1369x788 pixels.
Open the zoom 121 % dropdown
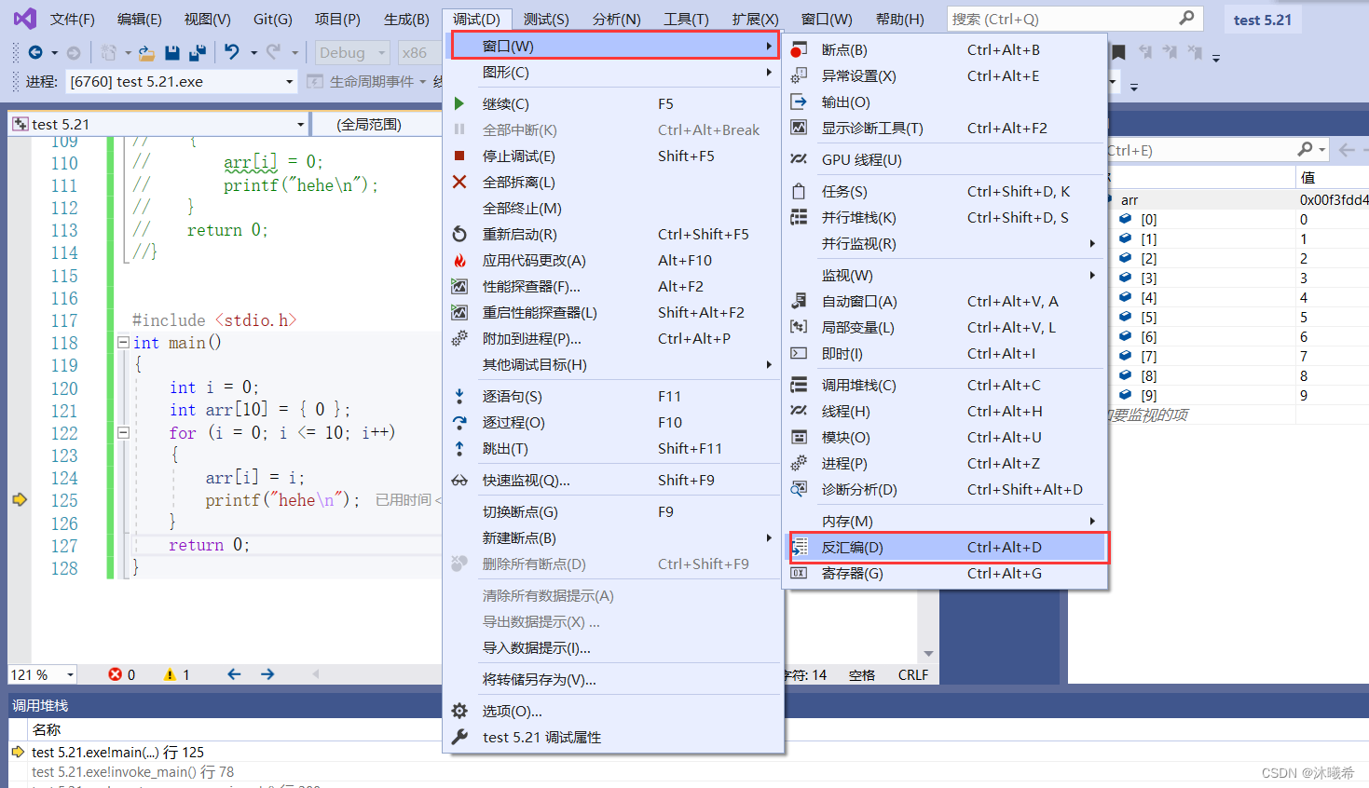(70, 674)
